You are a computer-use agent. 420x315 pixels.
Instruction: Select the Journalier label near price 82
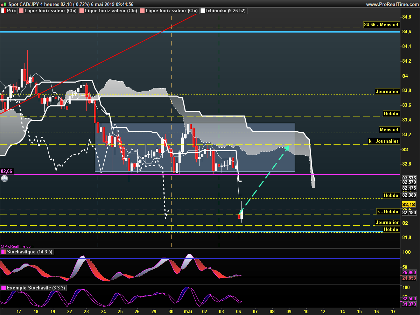(387, 222)
